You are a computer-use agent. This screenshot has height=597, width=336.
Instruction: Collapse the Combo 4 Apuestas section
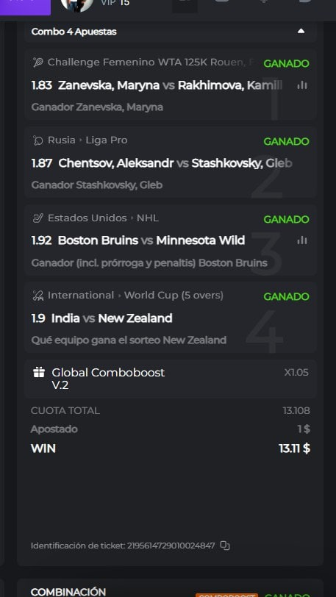[301, 31]
